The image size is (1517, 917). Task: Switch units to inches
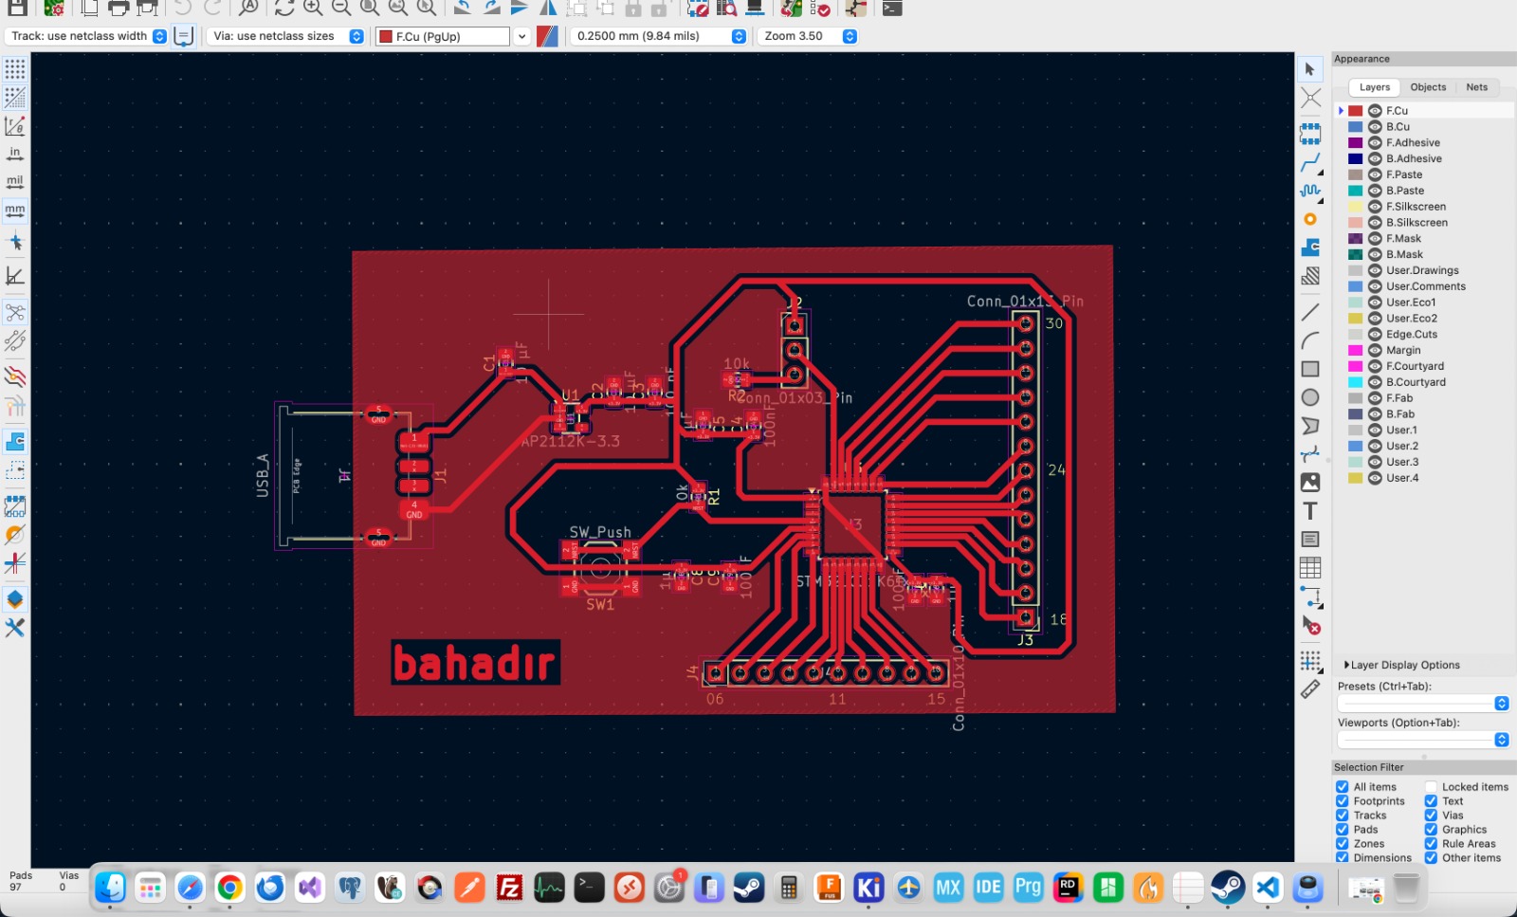(15, 154)
